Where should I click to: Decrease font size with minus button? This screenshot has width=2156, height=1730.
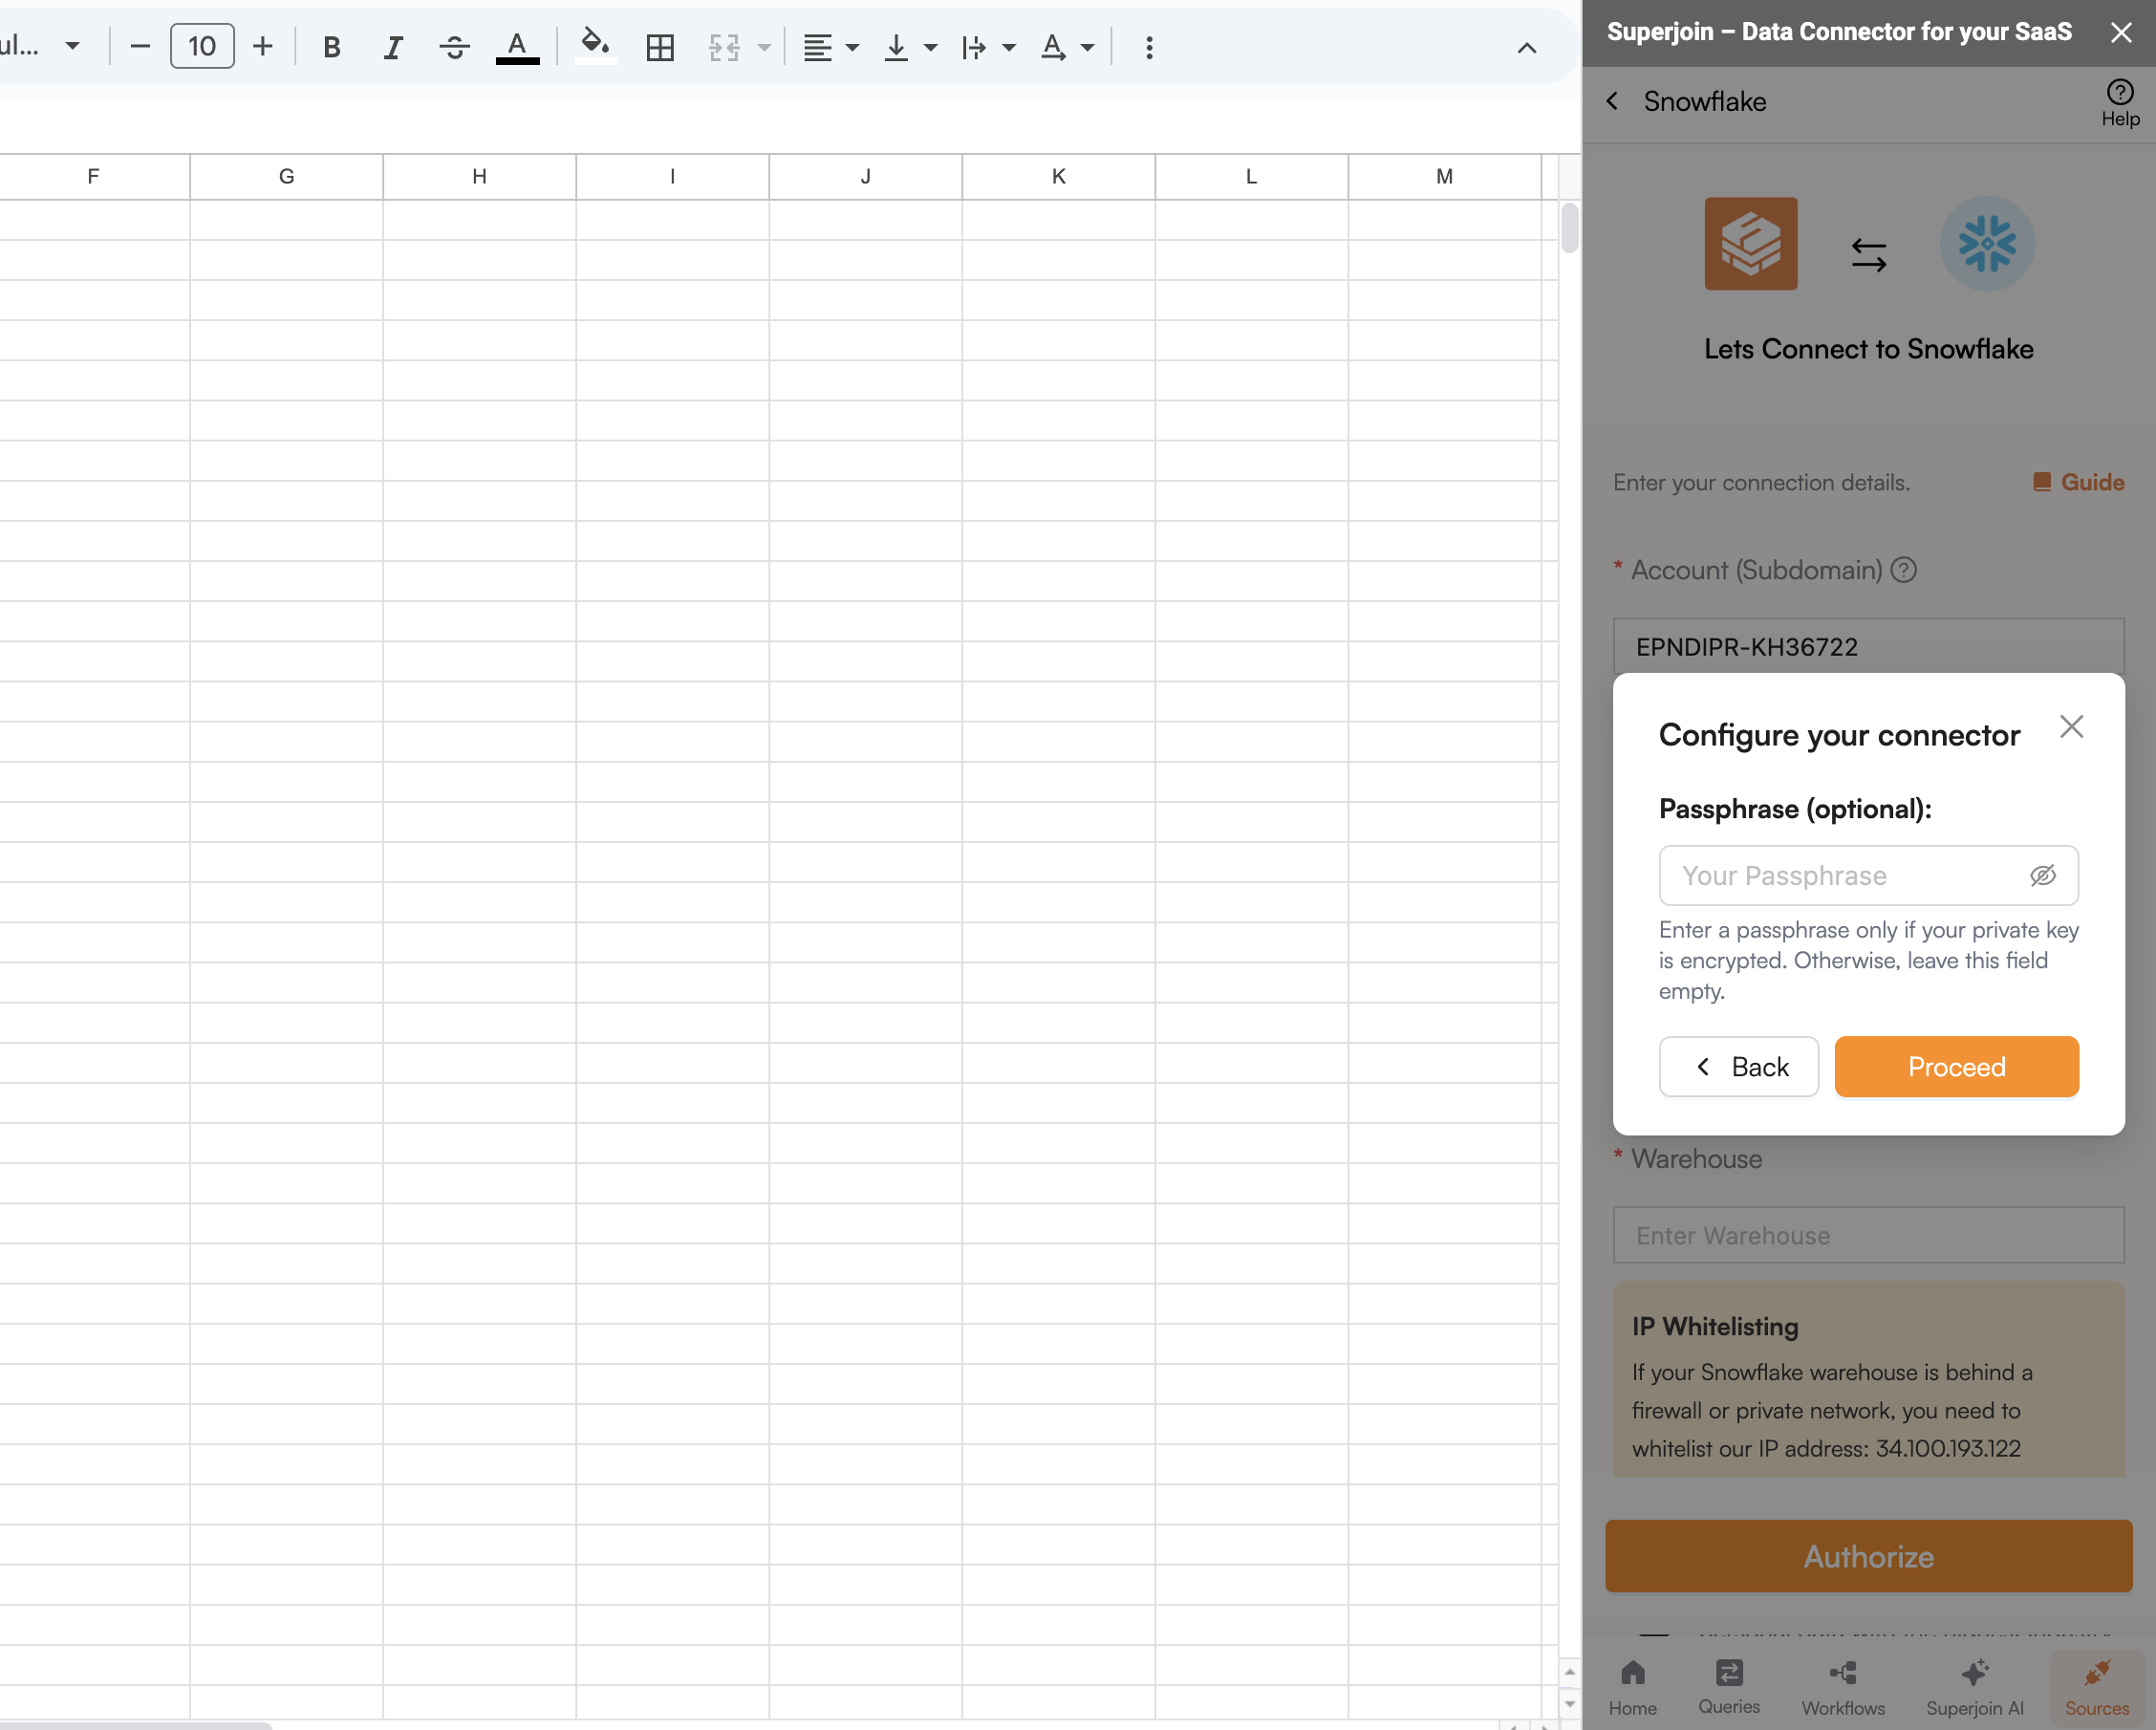140,47
